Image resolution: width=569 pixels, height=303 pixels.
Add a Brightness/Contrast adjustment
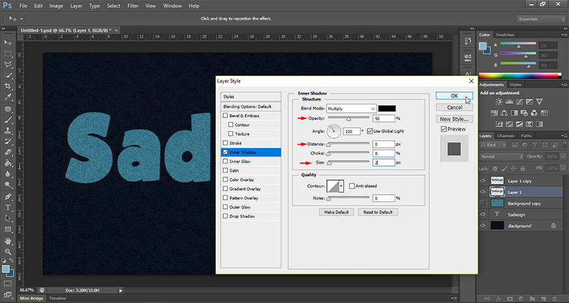click(499, 102)
